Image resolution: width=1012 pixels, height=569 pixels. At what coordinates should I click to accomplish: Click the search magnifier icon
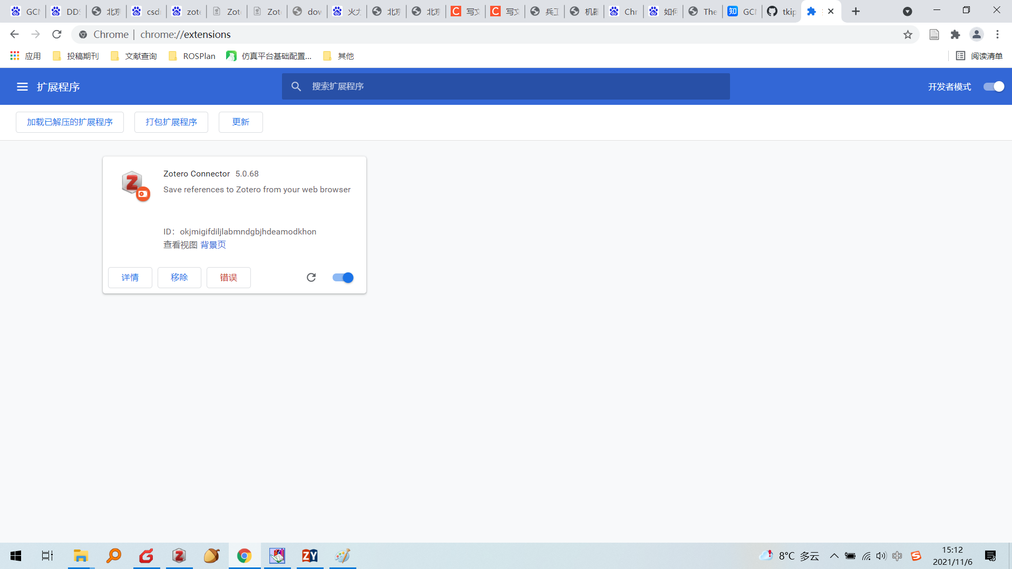pyautogui.click(x=296, y=86)
